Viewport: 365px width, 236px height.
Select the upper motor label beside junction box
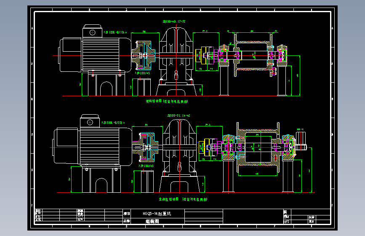pyautogui.click(x=115, y=32)
